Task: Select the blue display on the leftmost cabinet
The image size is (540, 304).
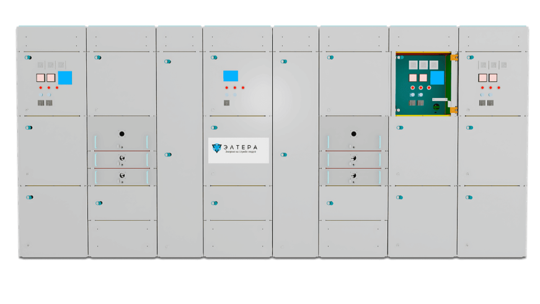Action: 64,78
